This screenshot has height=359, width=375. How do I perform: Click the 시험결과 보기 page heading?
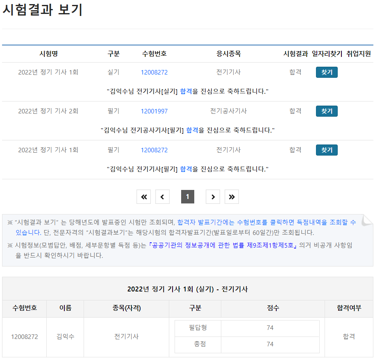pyautogui.click(x=43, y=10)
